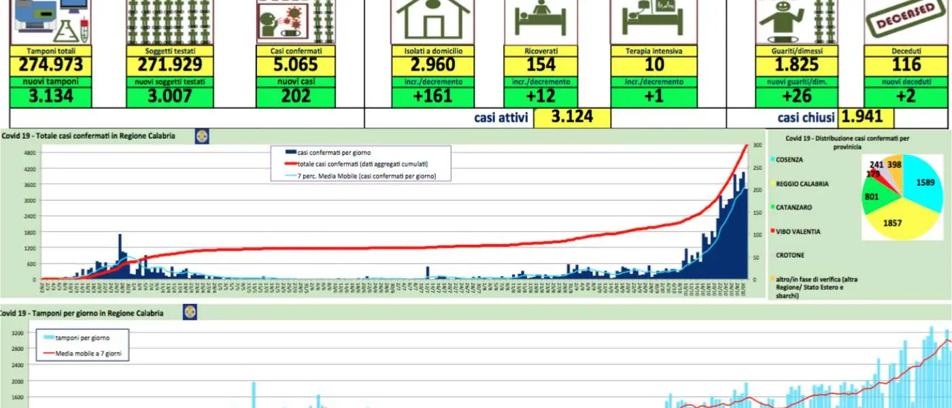This screenshot has width=952, height=408.
Task: Click the house icon above Isolati a domicilio
Action: point(432,20)
